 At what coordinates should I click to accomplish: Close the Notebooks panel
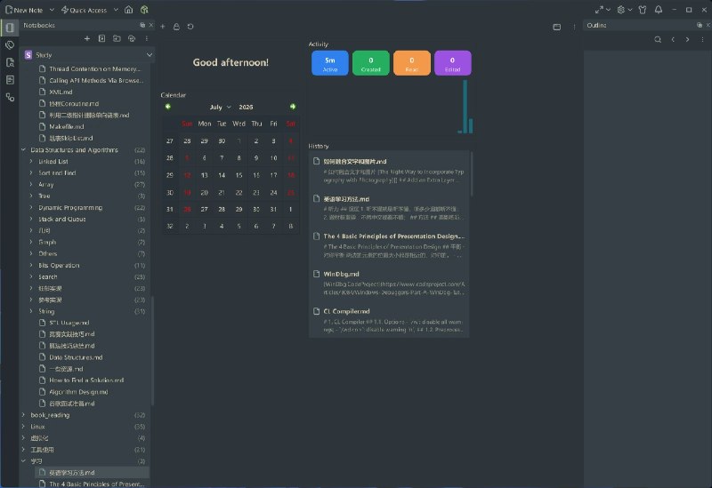[151, 25]
